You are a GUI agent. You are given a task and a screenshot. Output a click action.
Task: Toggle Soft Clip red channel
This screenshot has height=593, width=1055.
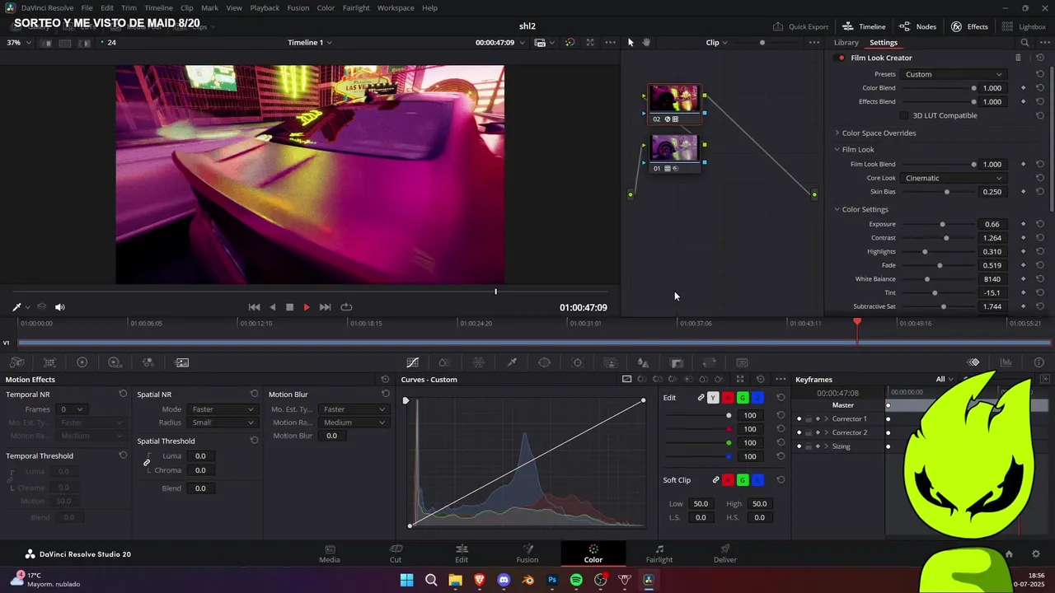tap(728, 480)
